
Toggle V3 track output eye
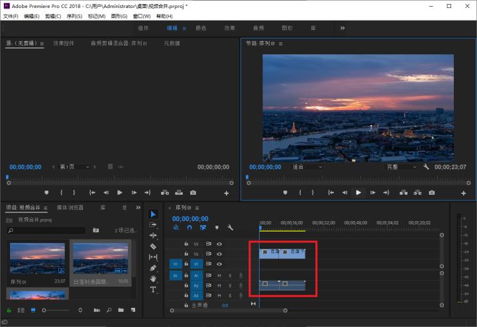[x=219, y=244]
